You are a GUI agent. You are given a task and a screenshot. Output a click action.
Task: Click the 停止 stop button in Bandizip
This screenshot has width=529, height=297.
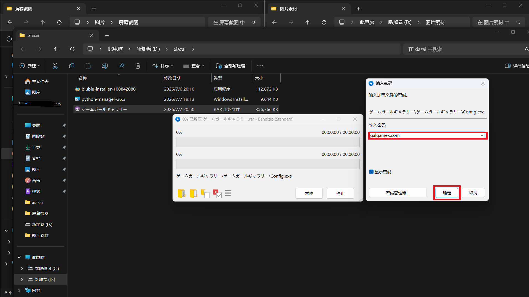340,193
